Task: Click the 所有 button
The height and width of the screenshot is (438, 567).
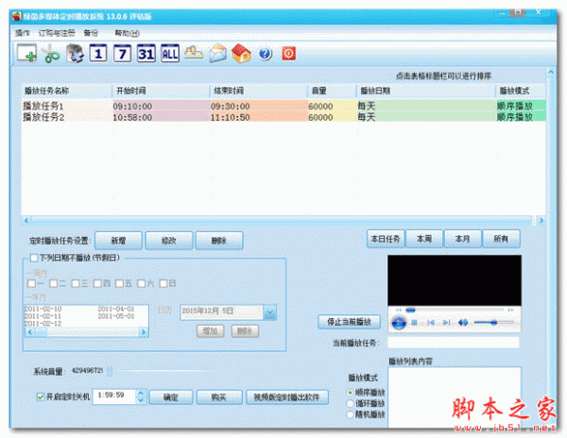Action: 501,239
